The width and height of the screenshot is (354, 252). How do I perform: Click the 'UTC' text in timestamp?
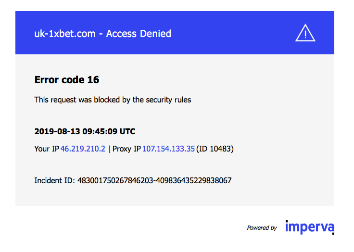pos(127,131)
